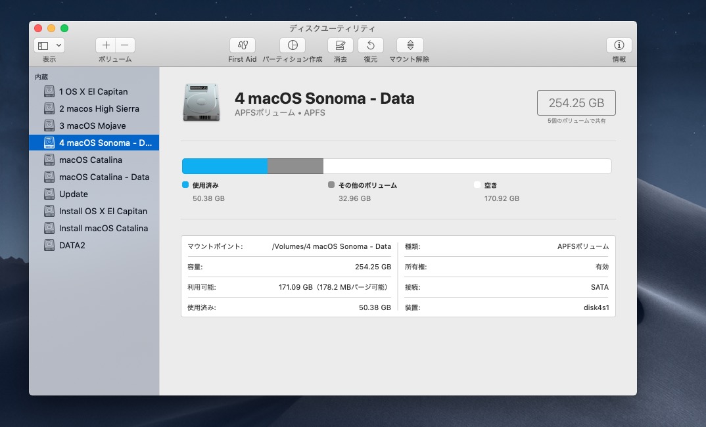Image resolution: width=706 pixels, height=427 pixels.
Task: Unmount volume using マウント解除 icon
Action: tap(410, 45)
